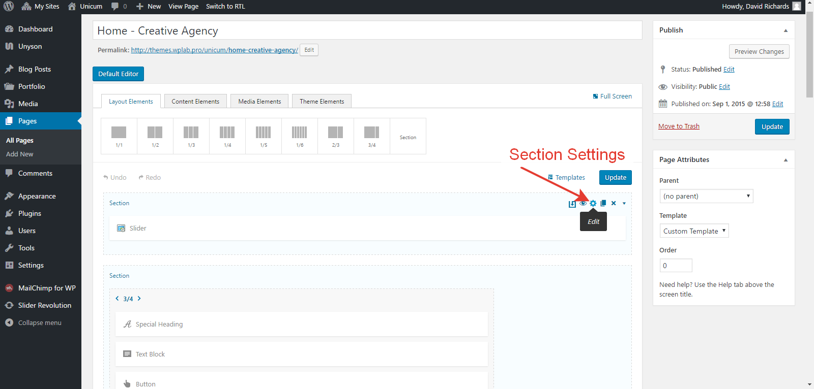Duplicate the first section

(x=603, y=203)
